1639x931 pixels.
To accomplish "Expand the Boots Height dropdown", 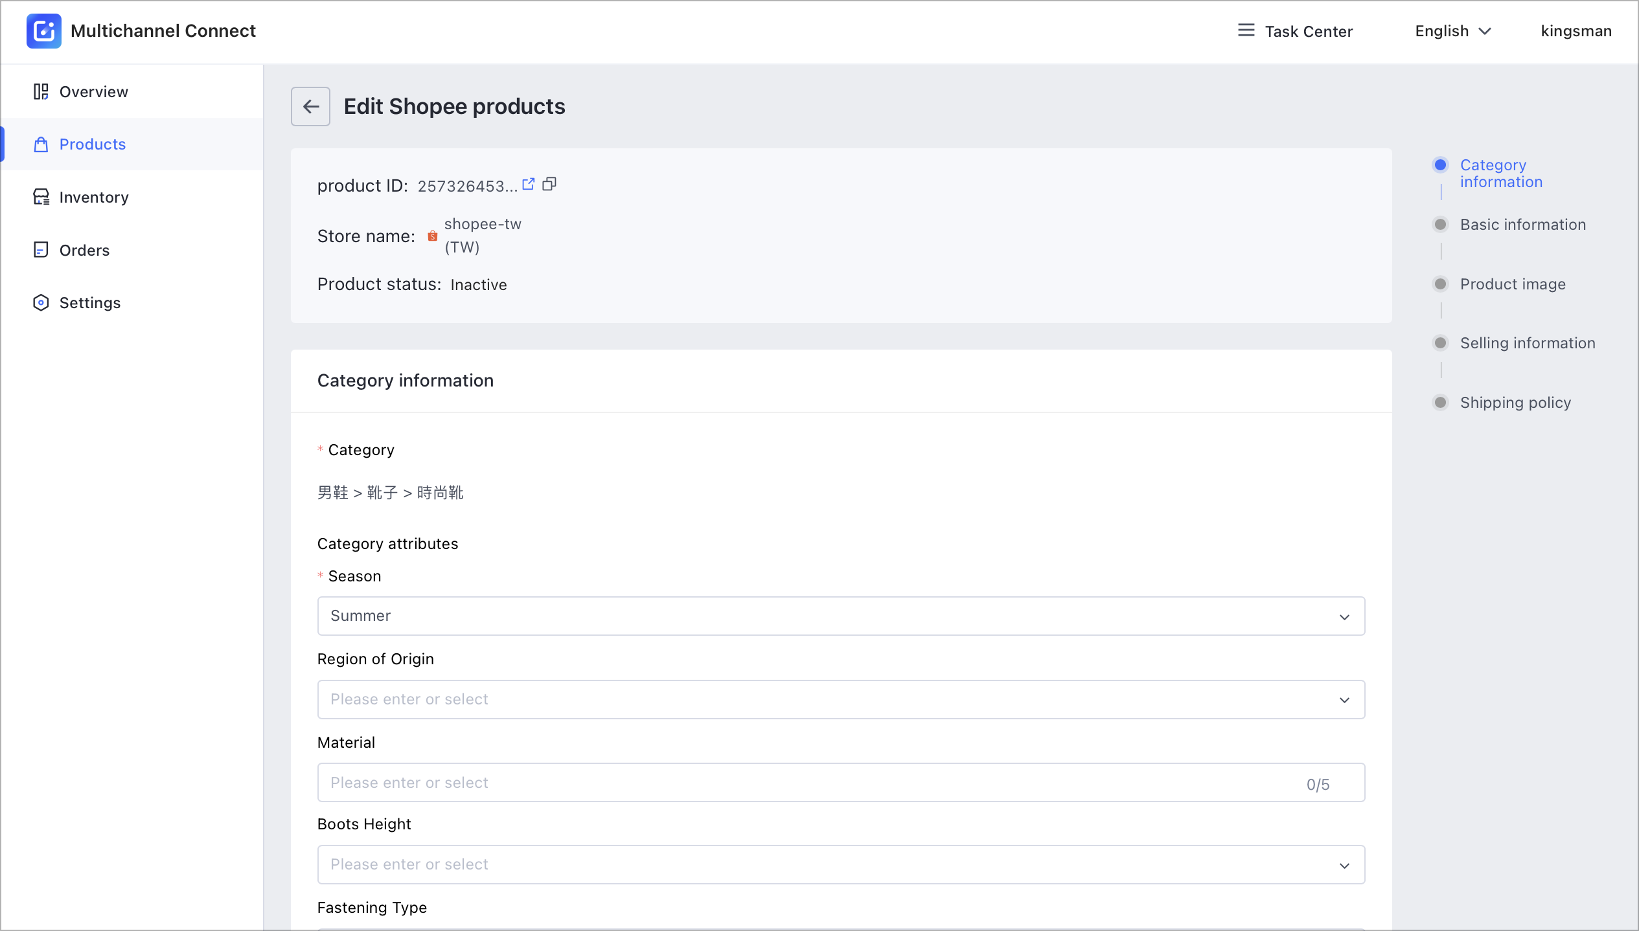I will click(841, 864).
